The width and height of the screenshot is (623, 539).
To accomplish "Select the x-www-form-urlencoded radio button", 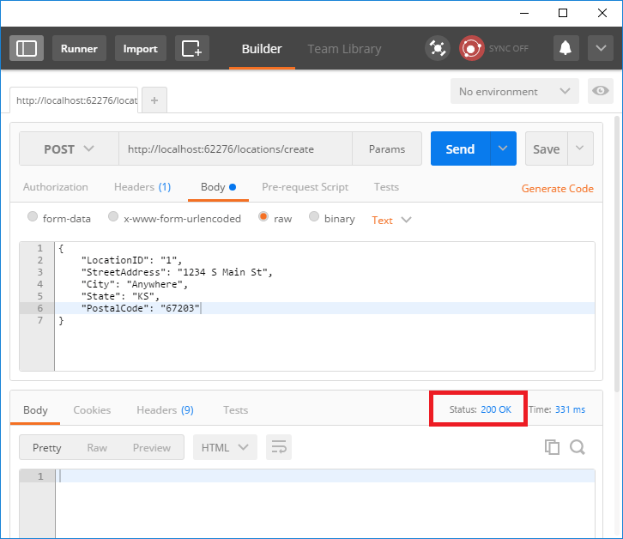I will tap(113, 216).
